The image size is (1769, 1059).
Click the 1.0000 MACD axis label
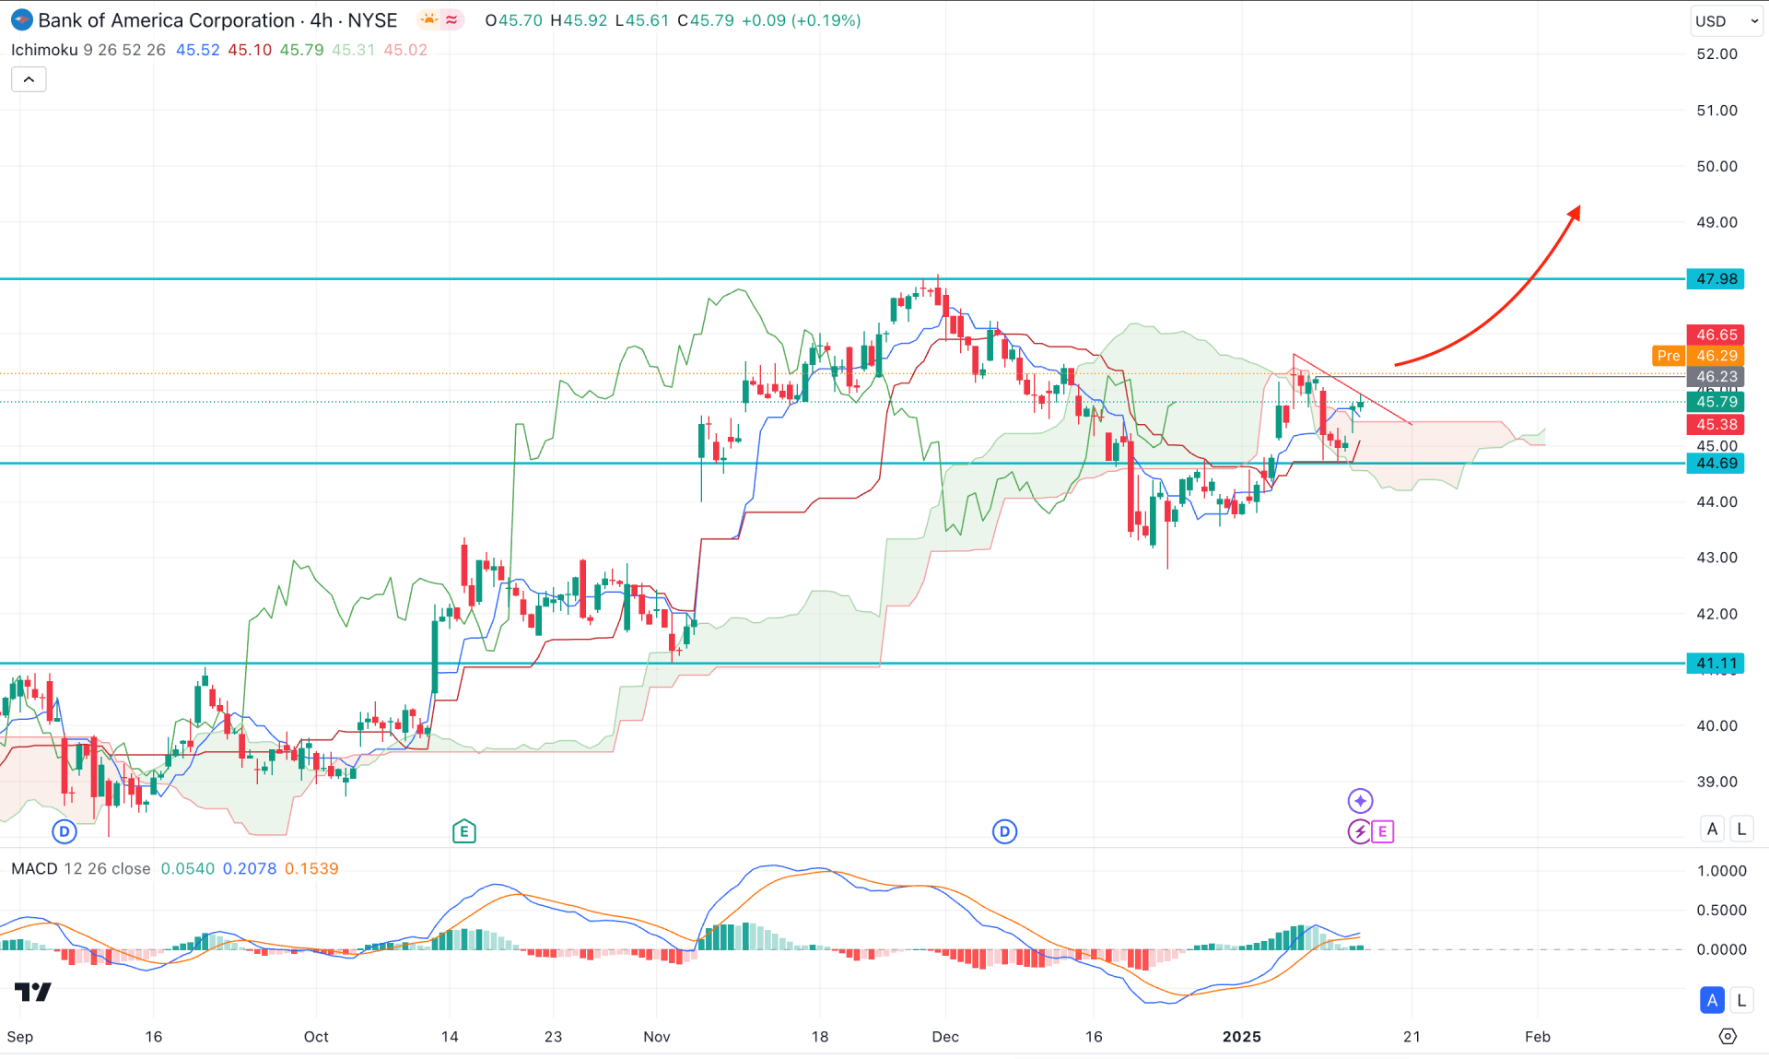tap(1721, 871)
